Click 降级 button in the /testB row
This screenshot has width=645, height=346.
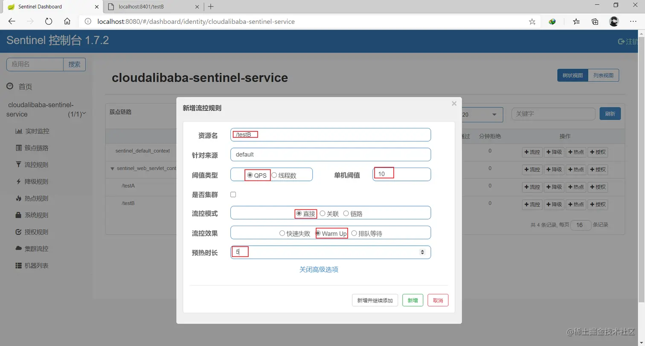[x=554, y=204]
